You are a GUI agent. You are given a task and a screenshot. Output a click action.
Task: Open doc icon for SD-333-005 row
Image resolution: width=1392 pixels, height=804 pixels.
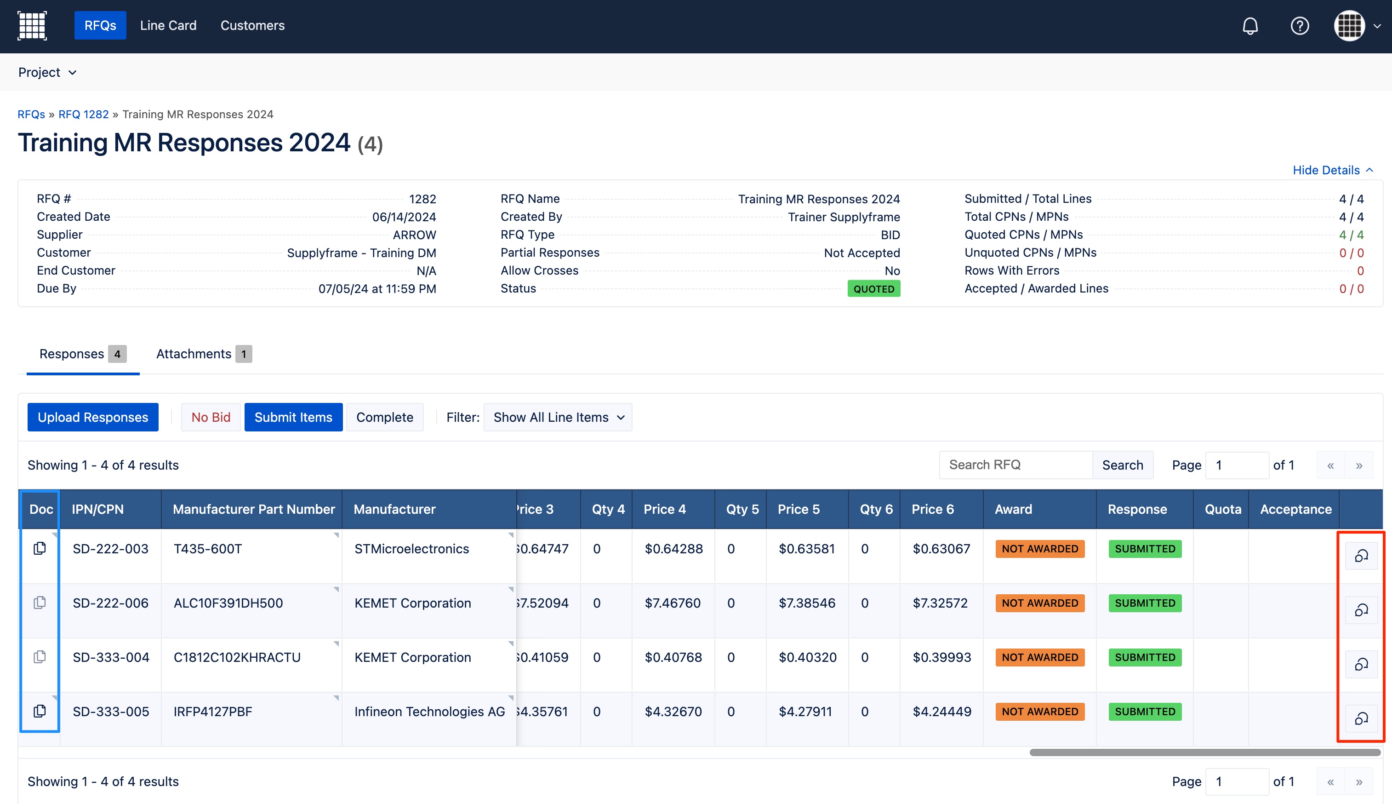[x=40, y=711]
